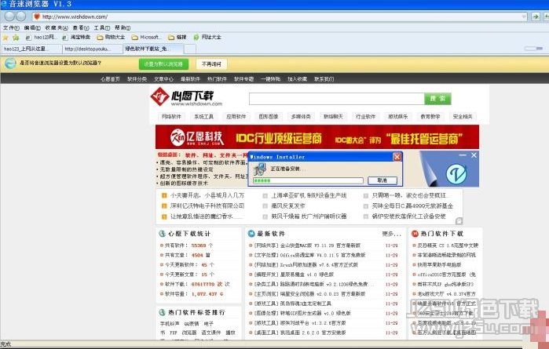
Task: Open the 网址大全 bookmark
Action: (207, 37)
